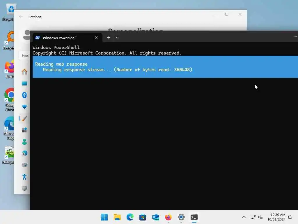Show hidden system tray icons
Viewport: 298px width, 224px height.
[244, 217]
